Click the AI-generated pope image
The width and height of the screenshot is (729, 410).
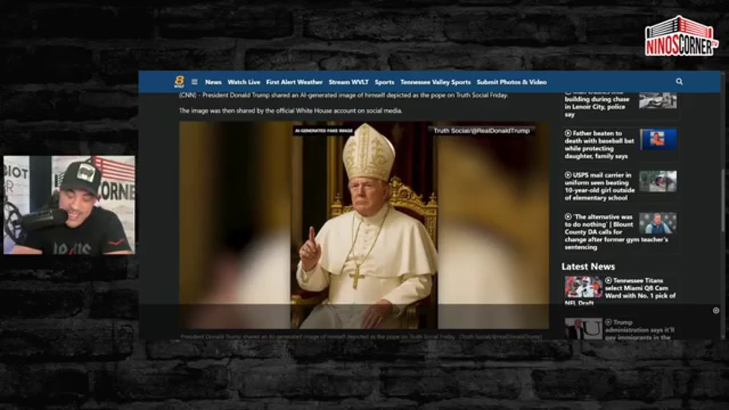(x=364, y=225)
